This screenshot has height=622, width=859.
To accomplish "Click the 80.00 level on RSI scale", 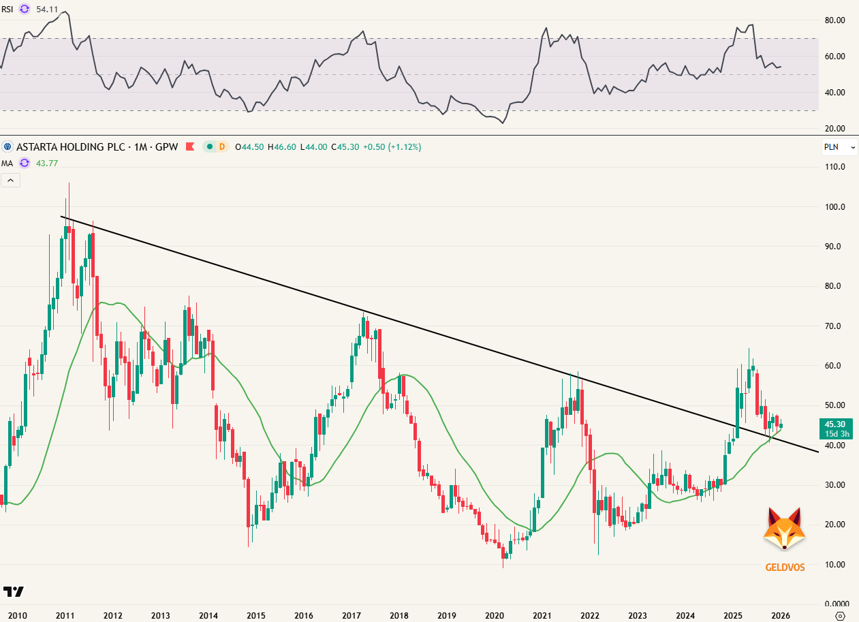I will click(x=835, y=20).
